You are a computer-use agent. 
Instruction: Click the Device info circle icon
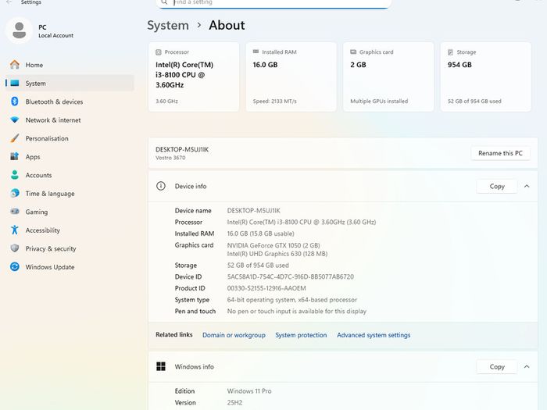coord(161,186)
